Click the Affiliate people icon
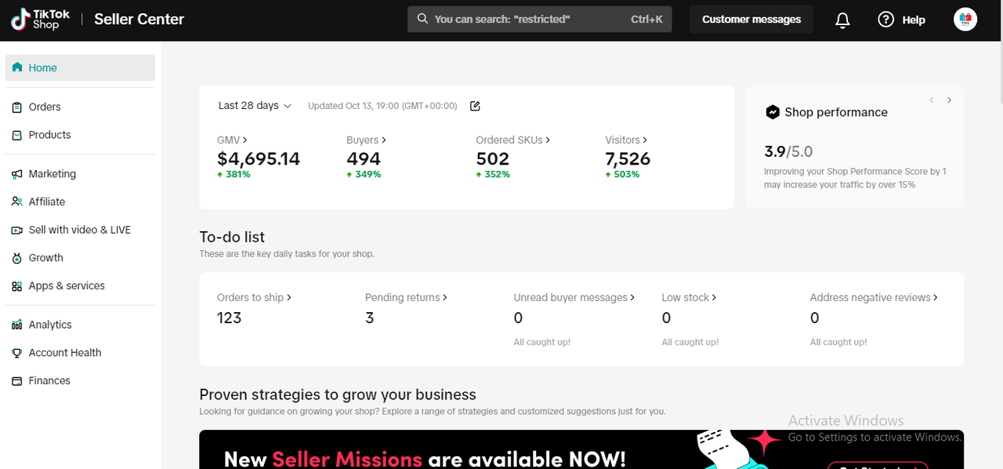This screenshot has height=469, width=1003. point(16,202)
